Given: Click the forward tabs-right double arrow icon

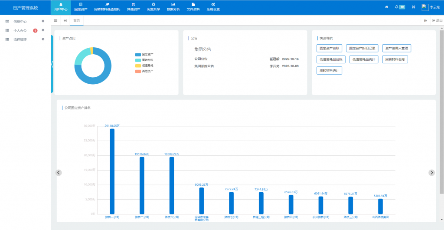Looking at the screenshot, I should 425,20.
